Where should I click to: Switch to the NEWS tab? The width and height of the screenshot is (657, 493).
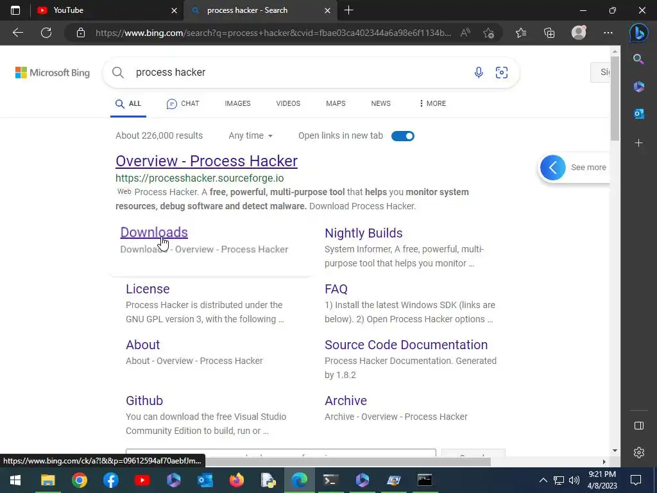381,103
